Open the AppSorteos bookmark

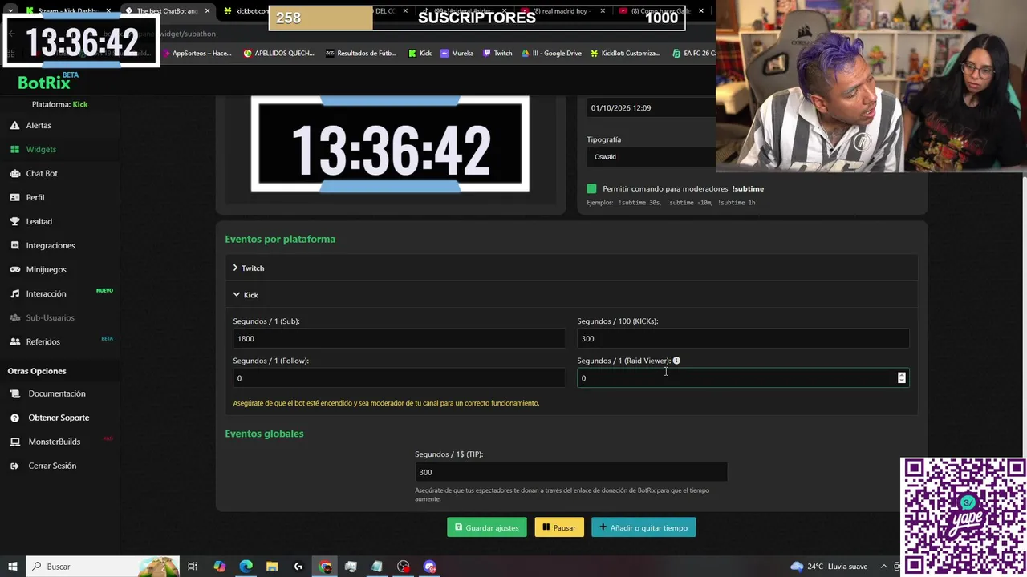197,53
